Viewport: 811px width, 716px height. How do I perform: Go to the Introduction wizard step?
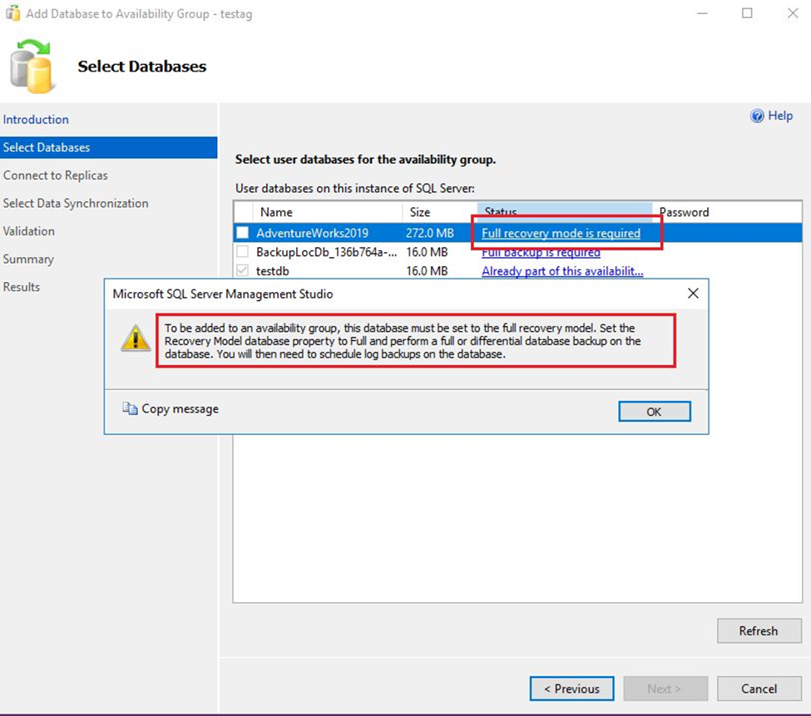pos(36,120)
